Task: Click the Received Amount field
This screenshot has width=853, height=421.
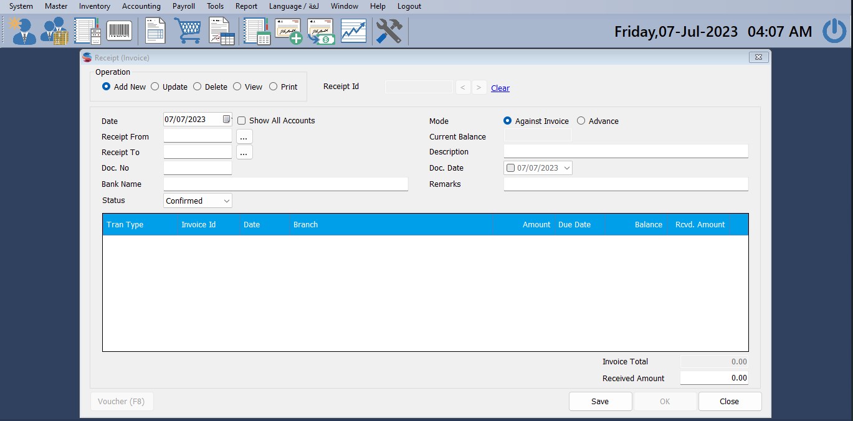Action: [x=714, y=378]
